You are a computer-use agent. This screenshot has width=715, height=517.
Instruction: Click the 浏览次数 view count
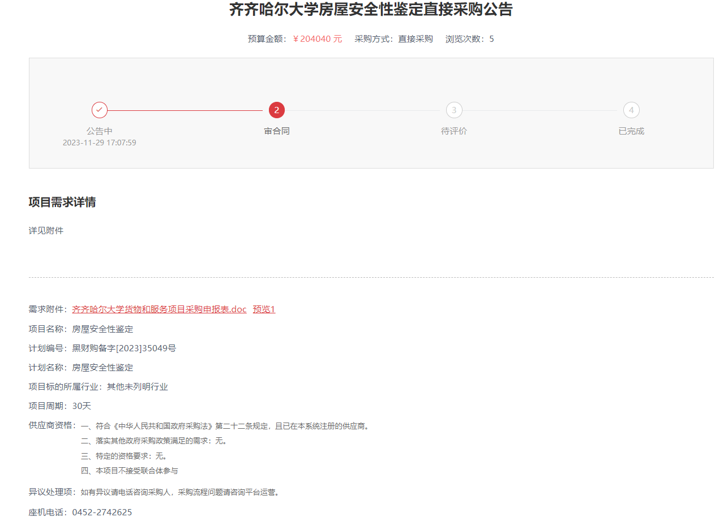(x=469, y=39)
